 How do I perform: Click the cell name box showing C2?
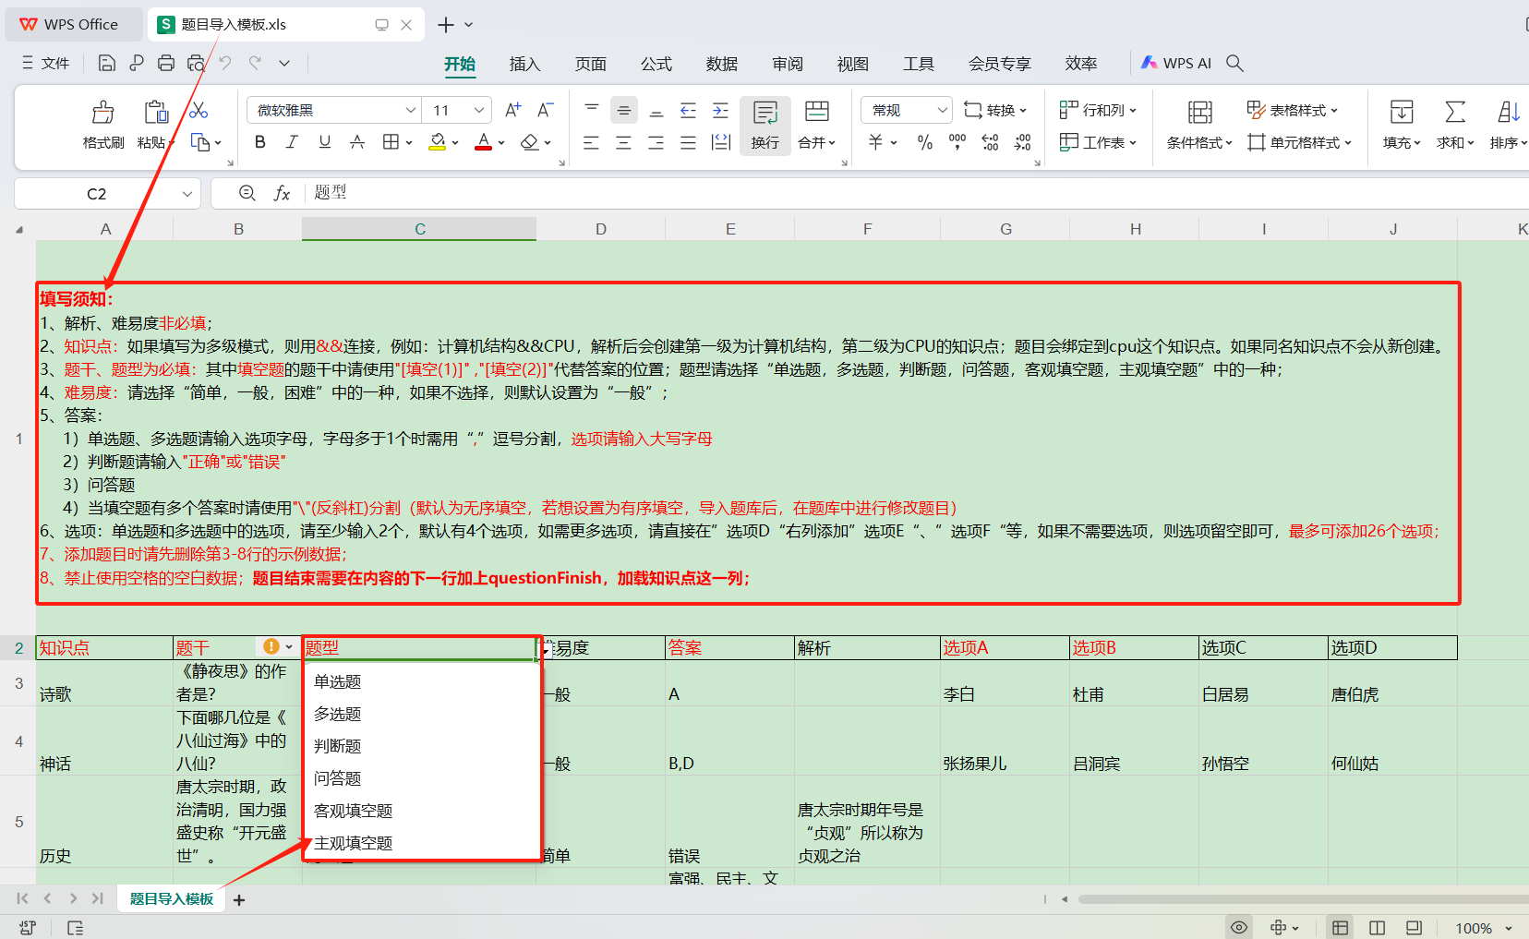point(97,194)
